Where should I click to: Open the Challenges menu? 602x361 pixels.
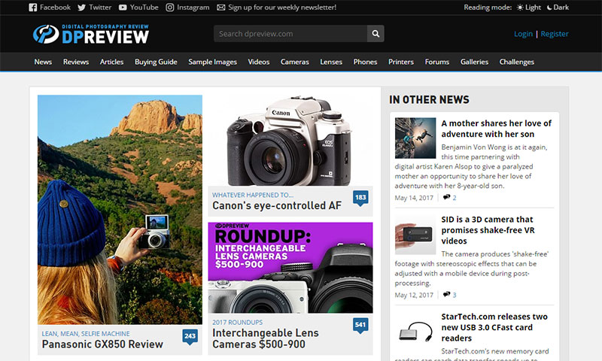517,62
